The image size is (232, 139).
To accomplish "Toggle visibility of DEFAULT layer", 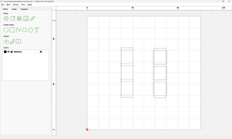I will click(8, 52).
